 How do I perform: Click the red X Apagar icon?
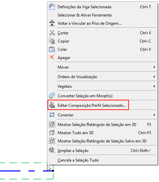point(52,57)
